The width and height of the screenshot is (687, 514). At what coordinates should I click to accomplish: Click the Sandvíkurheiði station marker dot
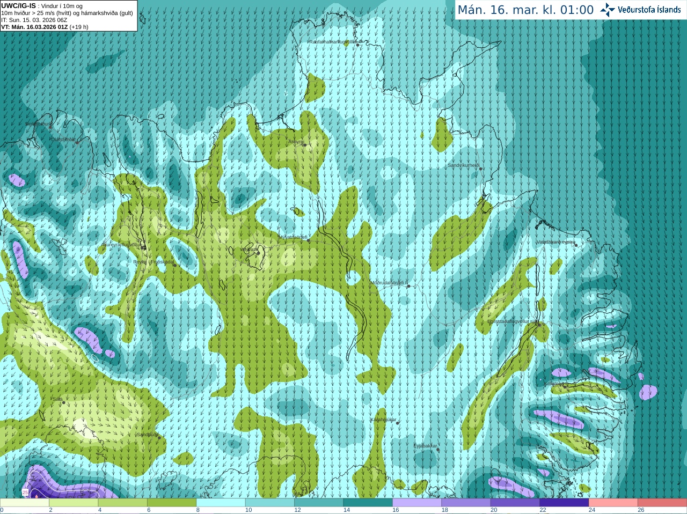[481, 168]
